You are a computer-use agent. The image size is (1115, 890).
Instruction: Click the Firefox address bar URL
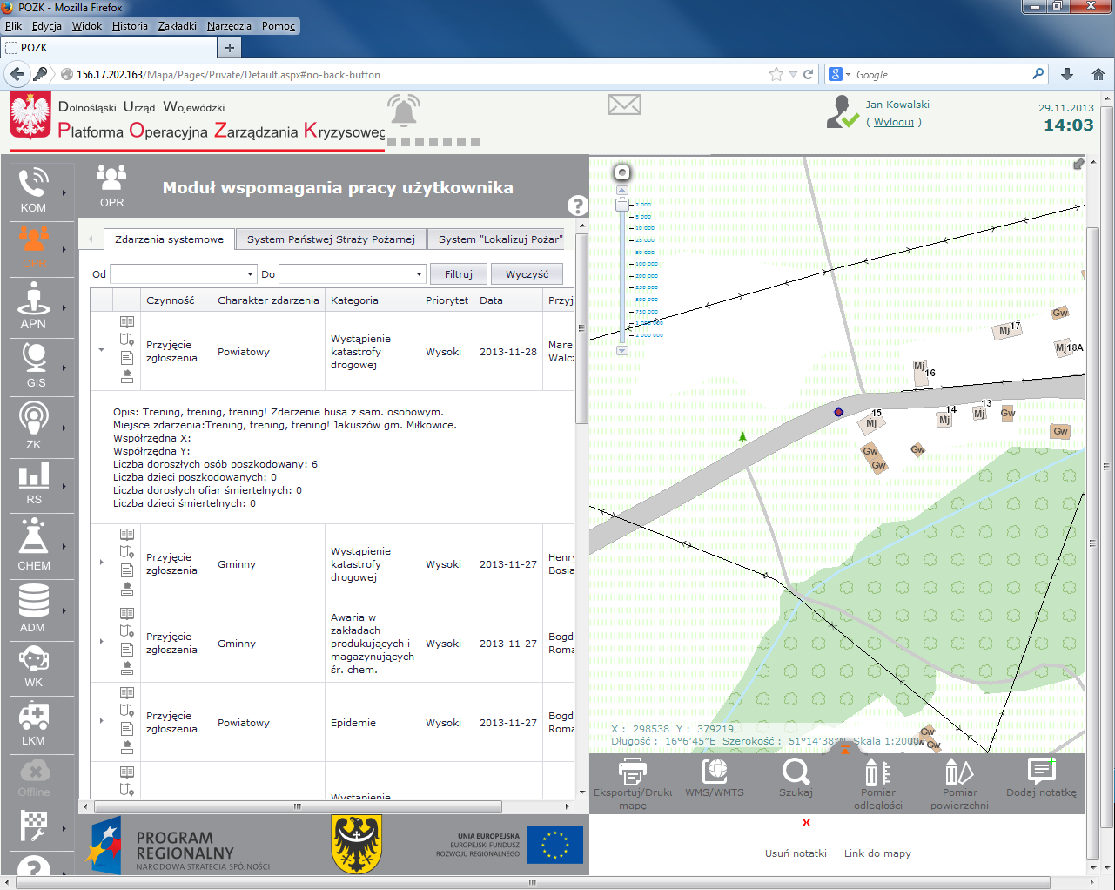(x=228, y=75)
